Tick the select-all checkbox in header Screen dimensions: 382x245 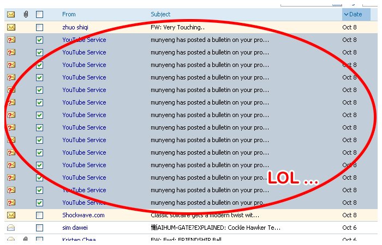pos(39,14)
